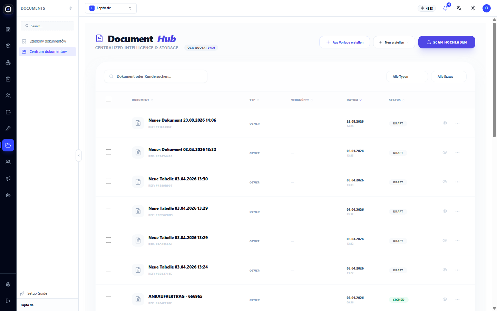This screenshot has height=311, width=497.
Task: Click the SCAN HOCHLADEN button
Action: tap(447, 42)
